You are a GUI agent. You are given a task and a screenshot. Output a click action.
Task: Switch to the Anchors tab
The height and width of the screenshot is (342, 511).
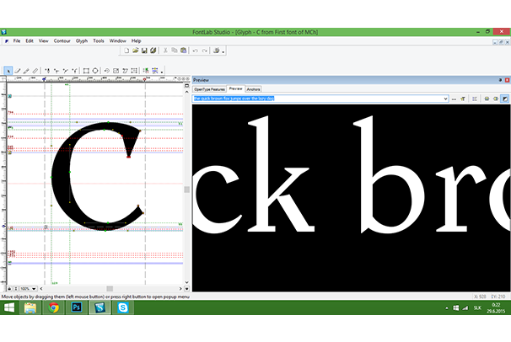tap(254, 88)
